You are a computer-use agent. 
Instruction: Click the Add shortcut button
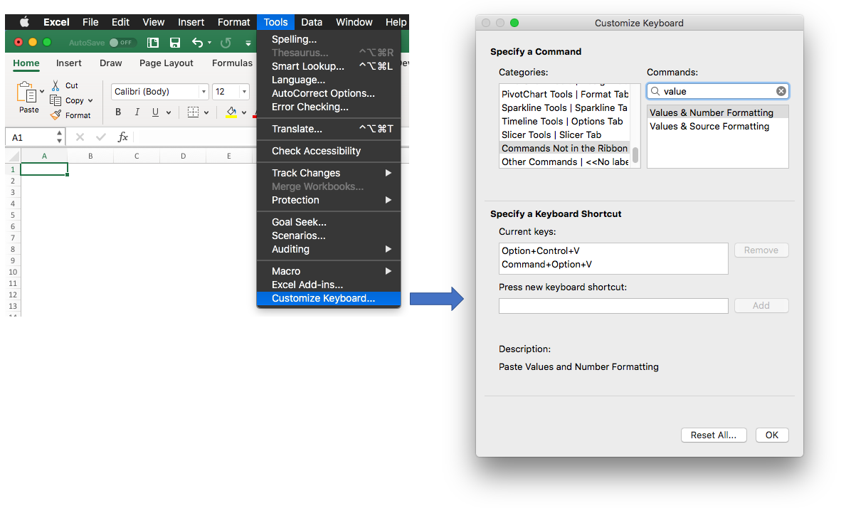pos(761,306)
